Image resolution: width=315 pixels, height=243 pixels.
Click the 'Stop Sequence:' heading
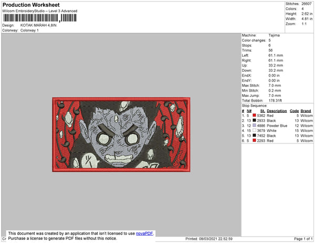tap(255, 106)
